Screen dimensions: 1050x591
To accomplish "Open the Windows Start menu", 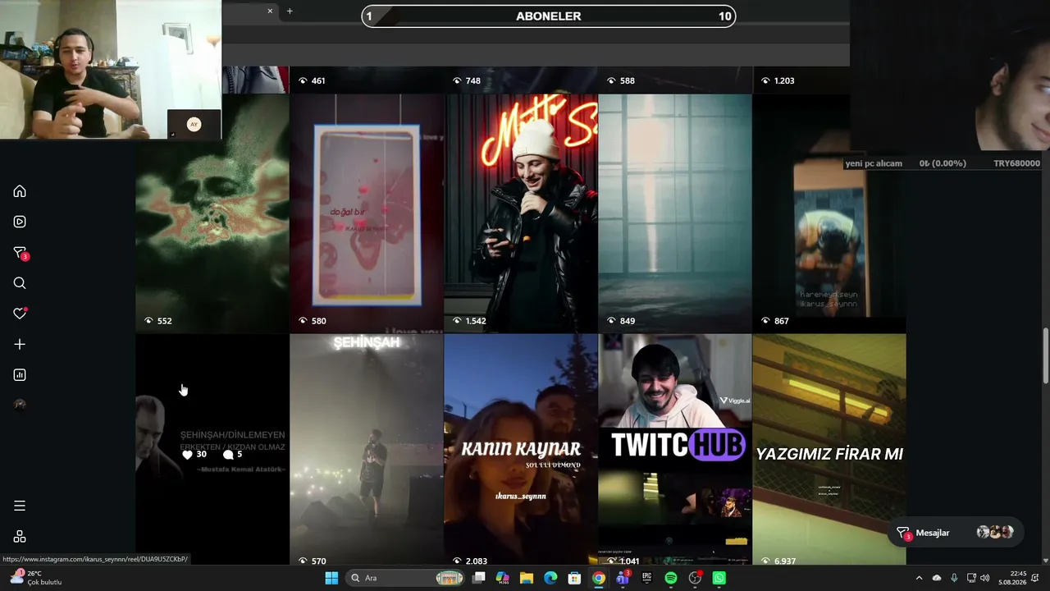I will (x=331, y=578).
